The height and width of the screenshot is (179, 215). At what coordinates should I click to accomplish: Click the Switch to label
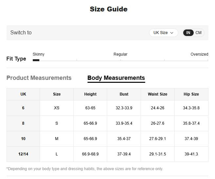pos(21,33)
